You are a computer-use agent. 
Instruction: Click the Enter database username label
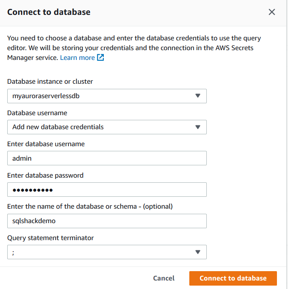(46, 144)
